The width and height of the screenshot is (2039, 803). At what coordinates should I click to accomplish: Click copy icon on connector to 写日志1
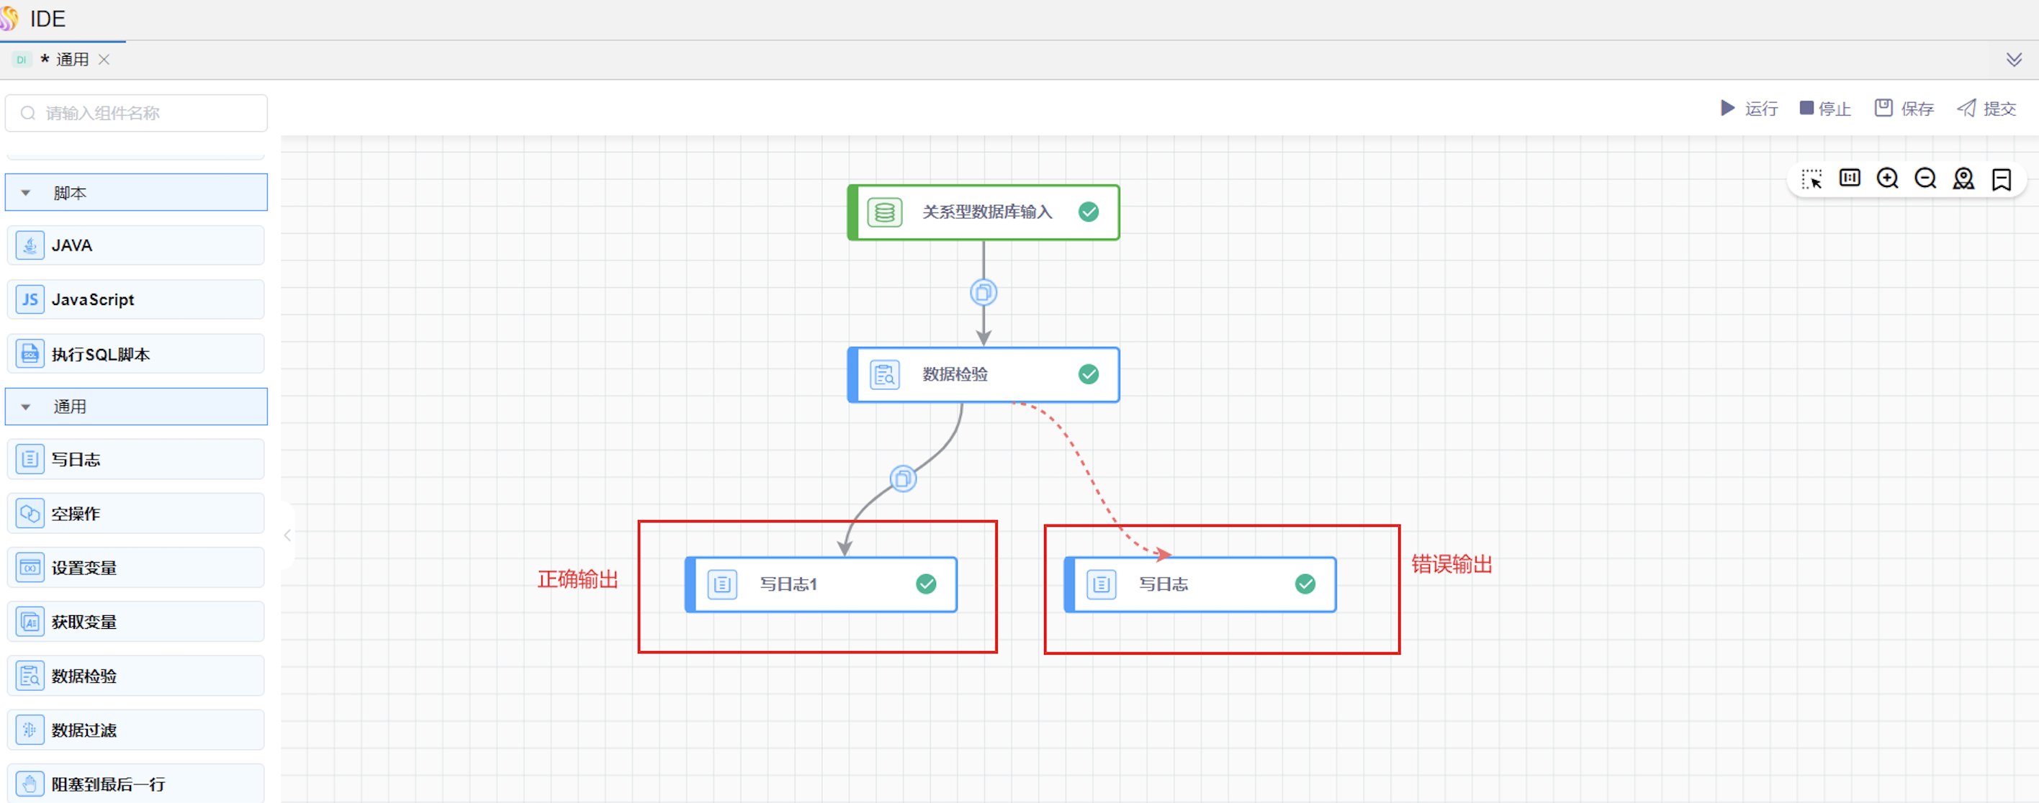click(902, 478)
